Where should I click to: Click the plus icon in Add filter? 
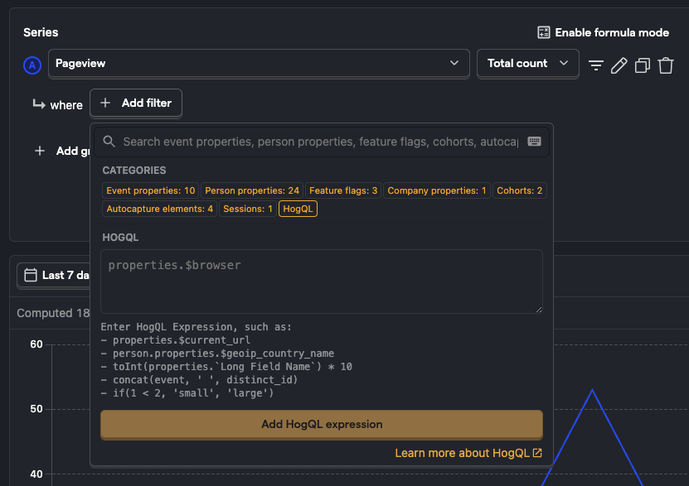(x=105, y=103)
